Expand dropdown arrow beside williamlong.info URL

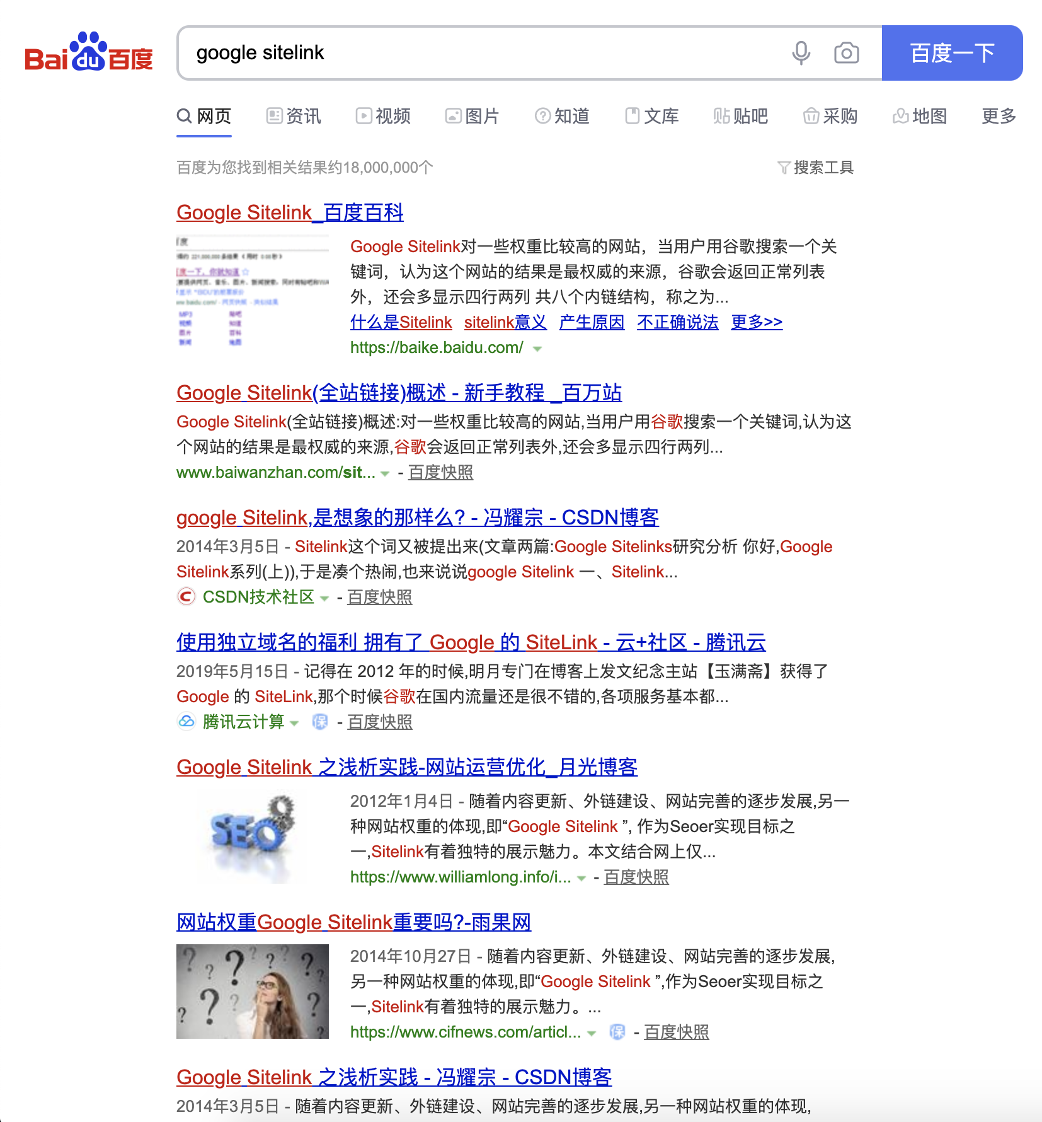[581, 878]
